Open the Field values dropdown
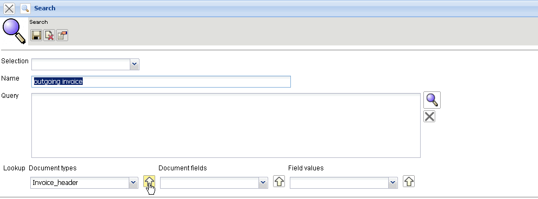This screenshot has width=538, height=199. tap(393, 183)
